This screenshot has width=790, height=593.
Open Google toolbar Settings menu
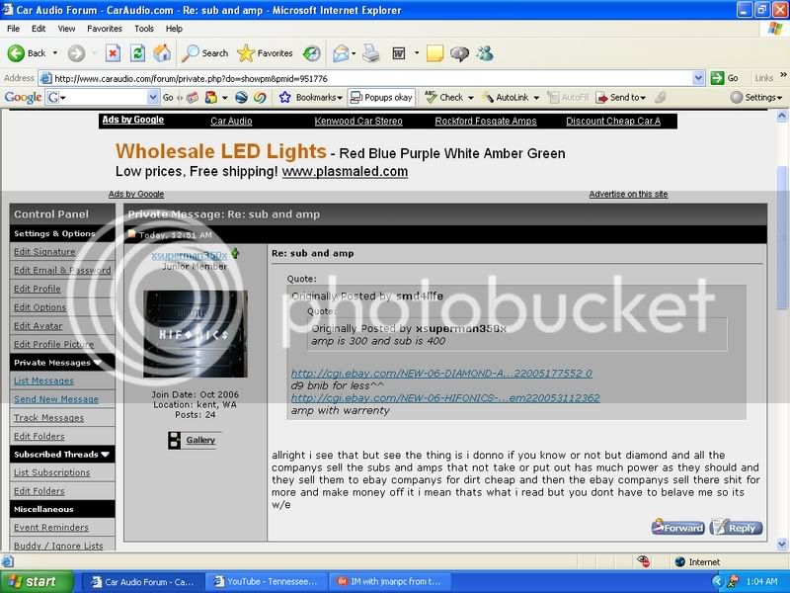tap(756, 97)
